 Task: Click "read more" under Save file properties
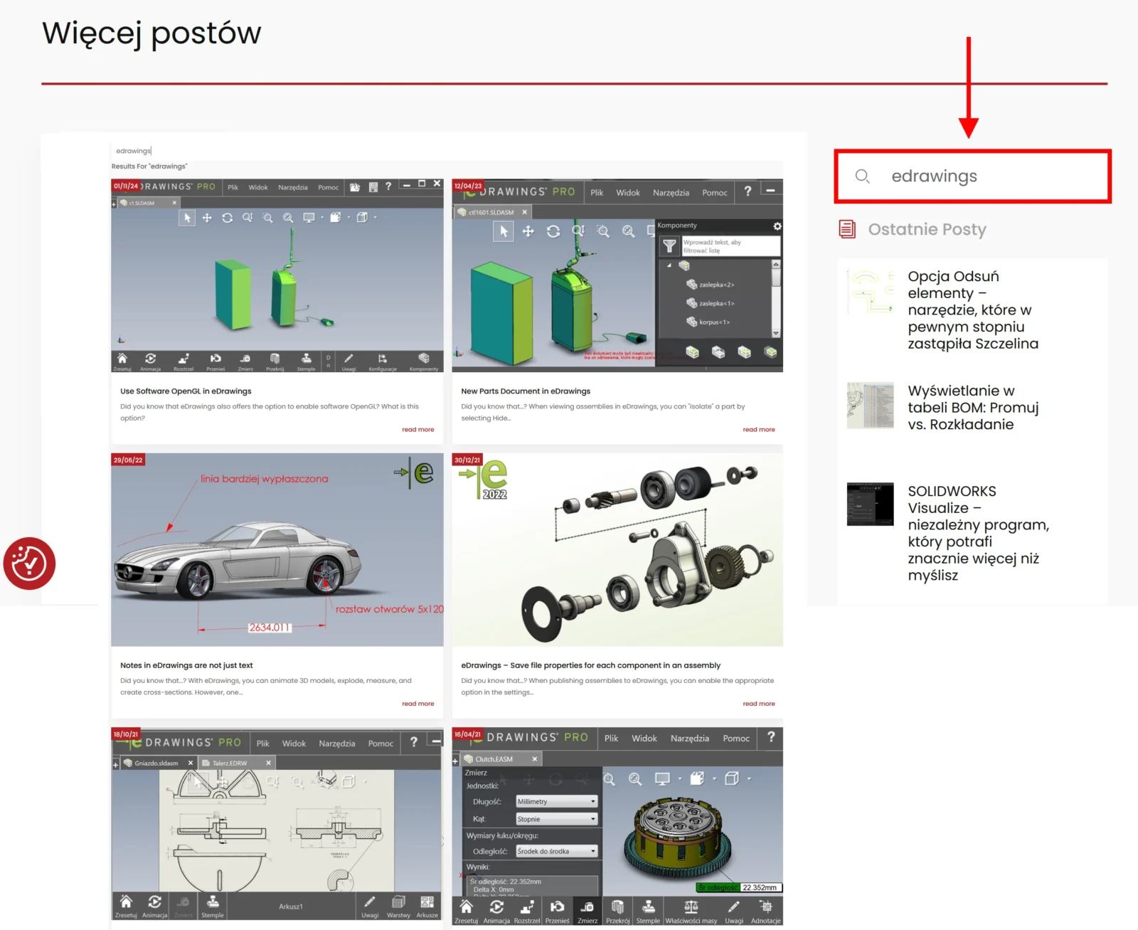pos(759,704)
